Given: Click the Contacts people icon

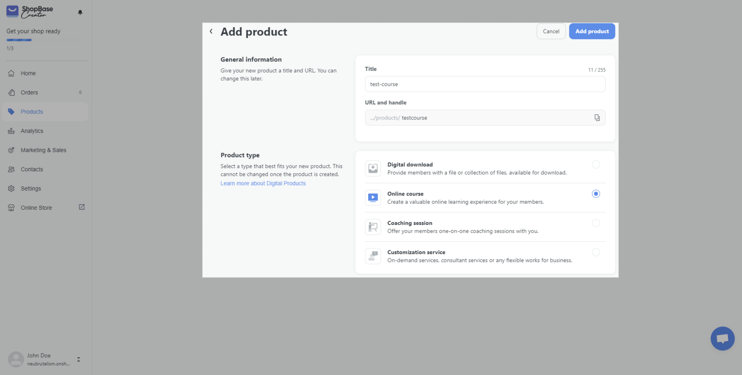Looking at the screenshot, I should pyautogui.click(x=11, y=169).
